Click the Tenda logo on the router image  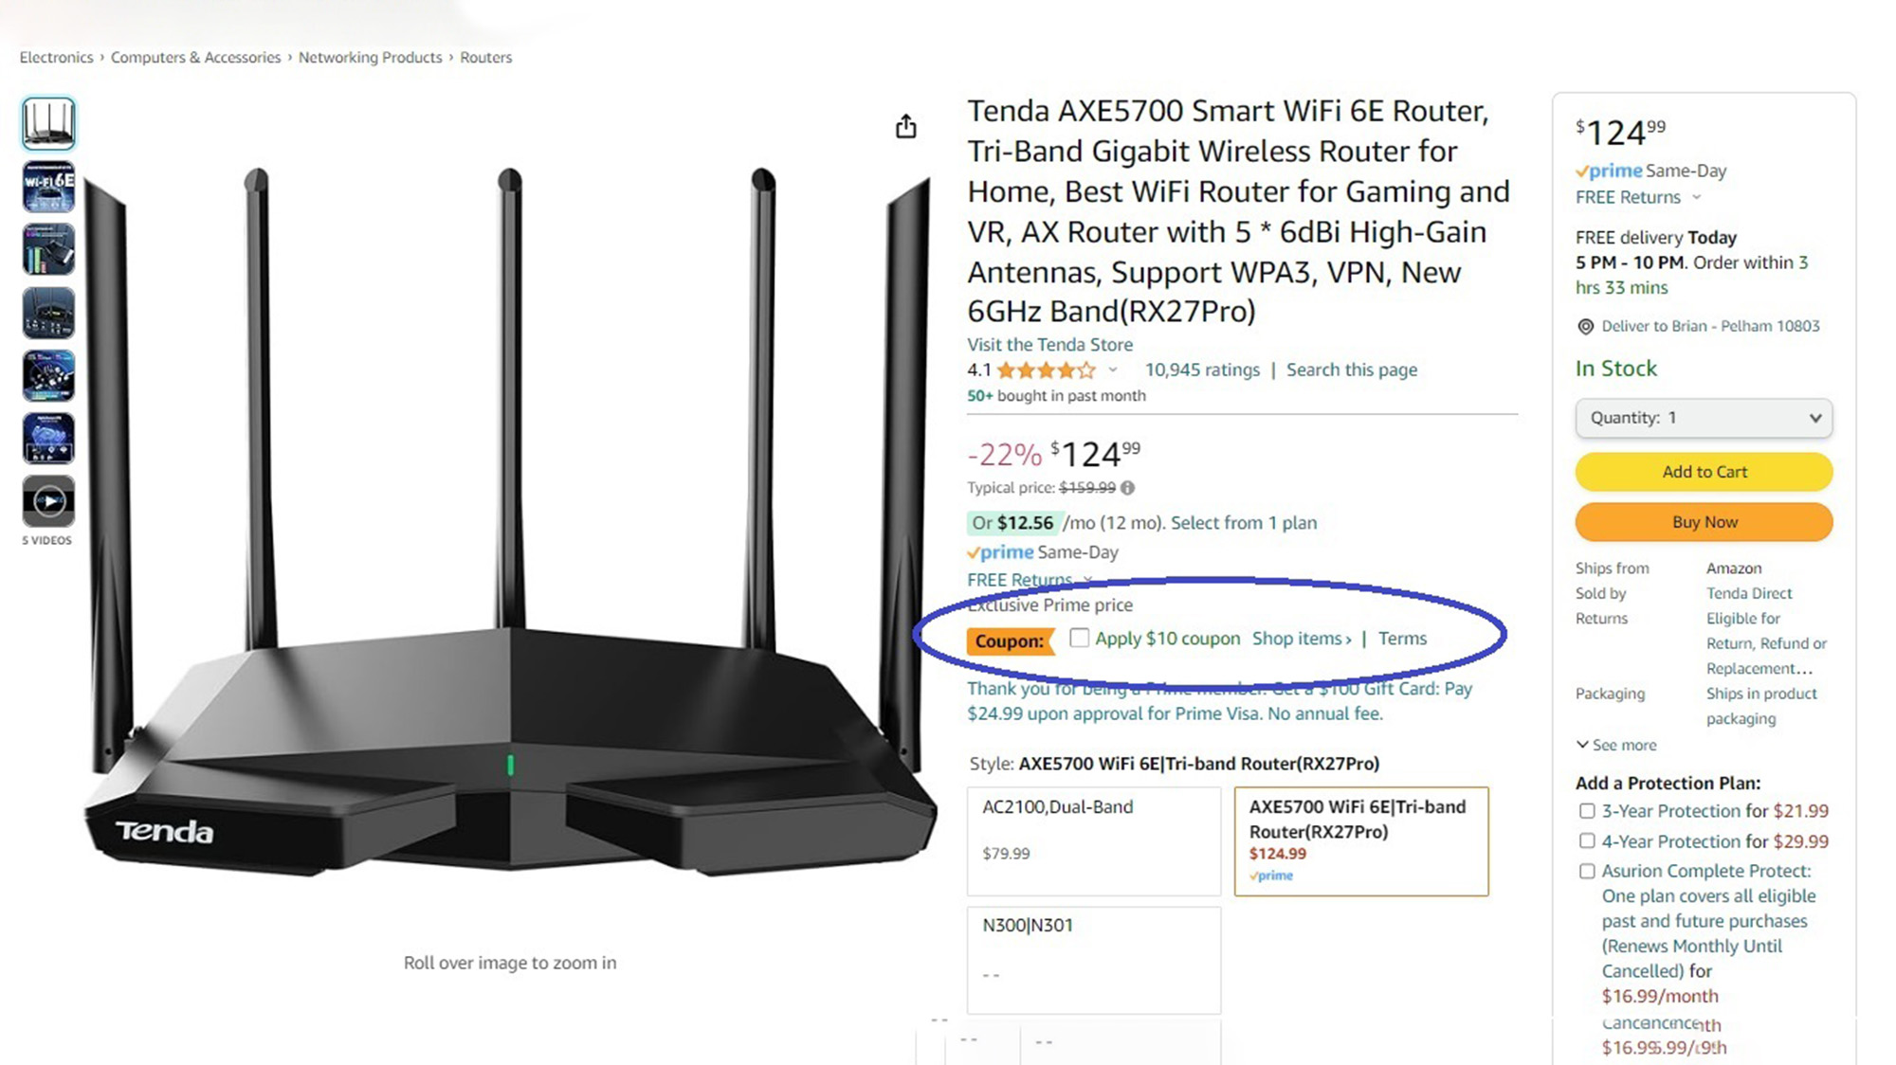pos(164,831)
